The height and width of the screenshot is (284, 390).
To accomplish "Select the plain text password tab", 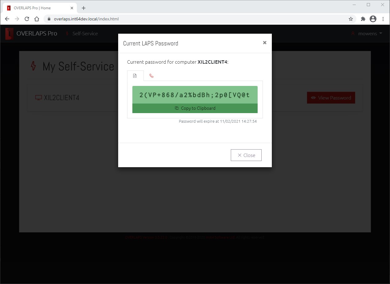I will [x=135, y=76].
